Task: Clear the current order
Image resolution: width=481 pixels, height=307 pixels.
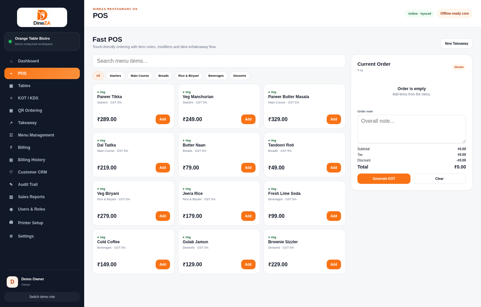Action: pos(439,179)
